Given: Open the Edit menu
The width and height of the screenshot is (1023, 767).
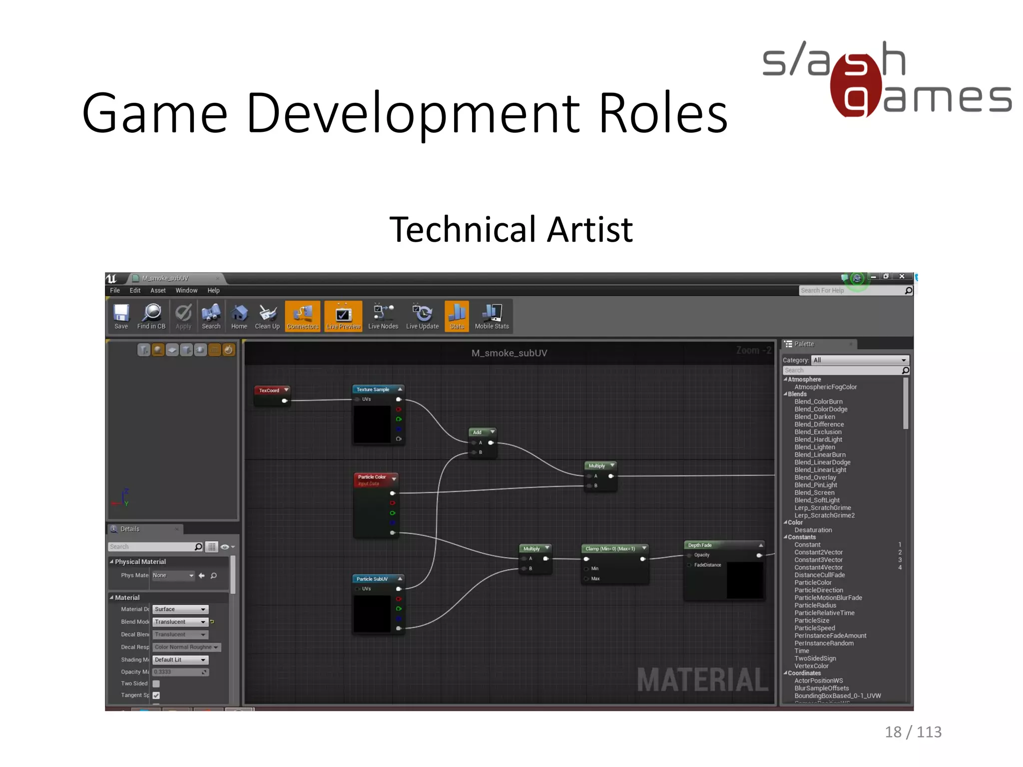Looking at the screenshot, I should point(135,291).
